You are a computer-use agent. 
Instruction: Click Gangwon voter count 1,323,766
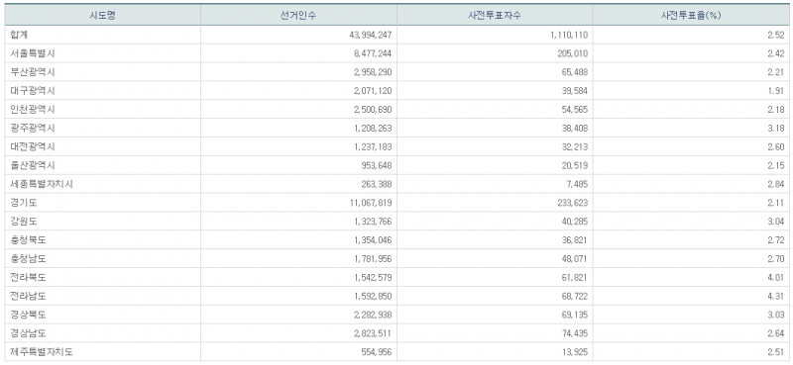pyautogui.click(x=373, y=222)
